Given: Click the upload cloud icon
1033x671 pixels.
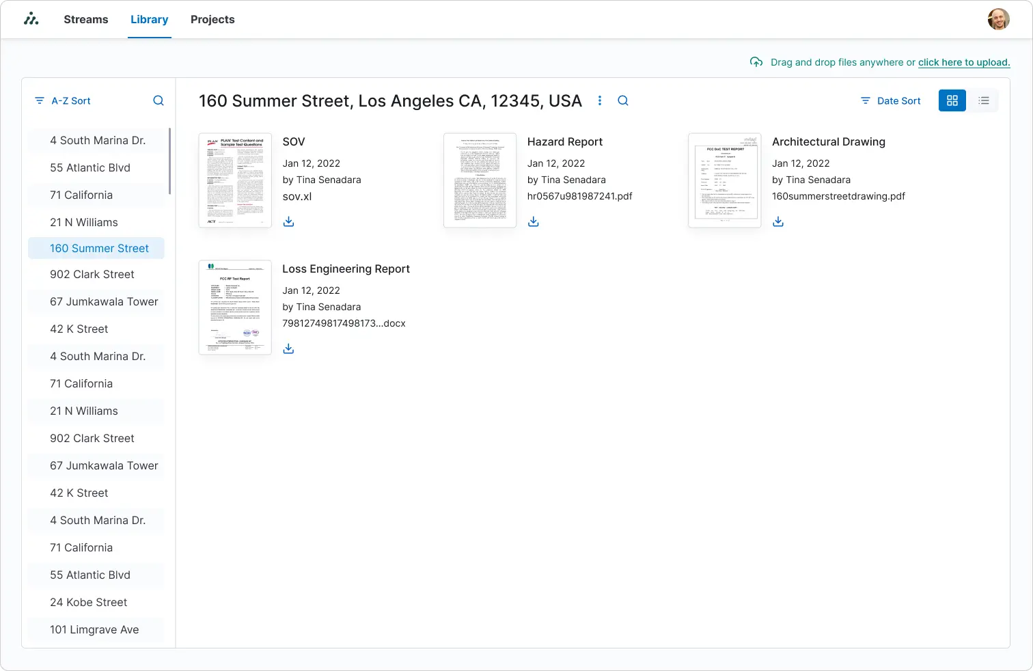Looking at the screenshot, I should click(756, 62).
